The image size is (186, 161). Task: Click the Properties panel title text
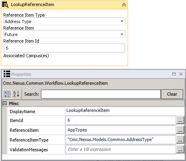21,74
